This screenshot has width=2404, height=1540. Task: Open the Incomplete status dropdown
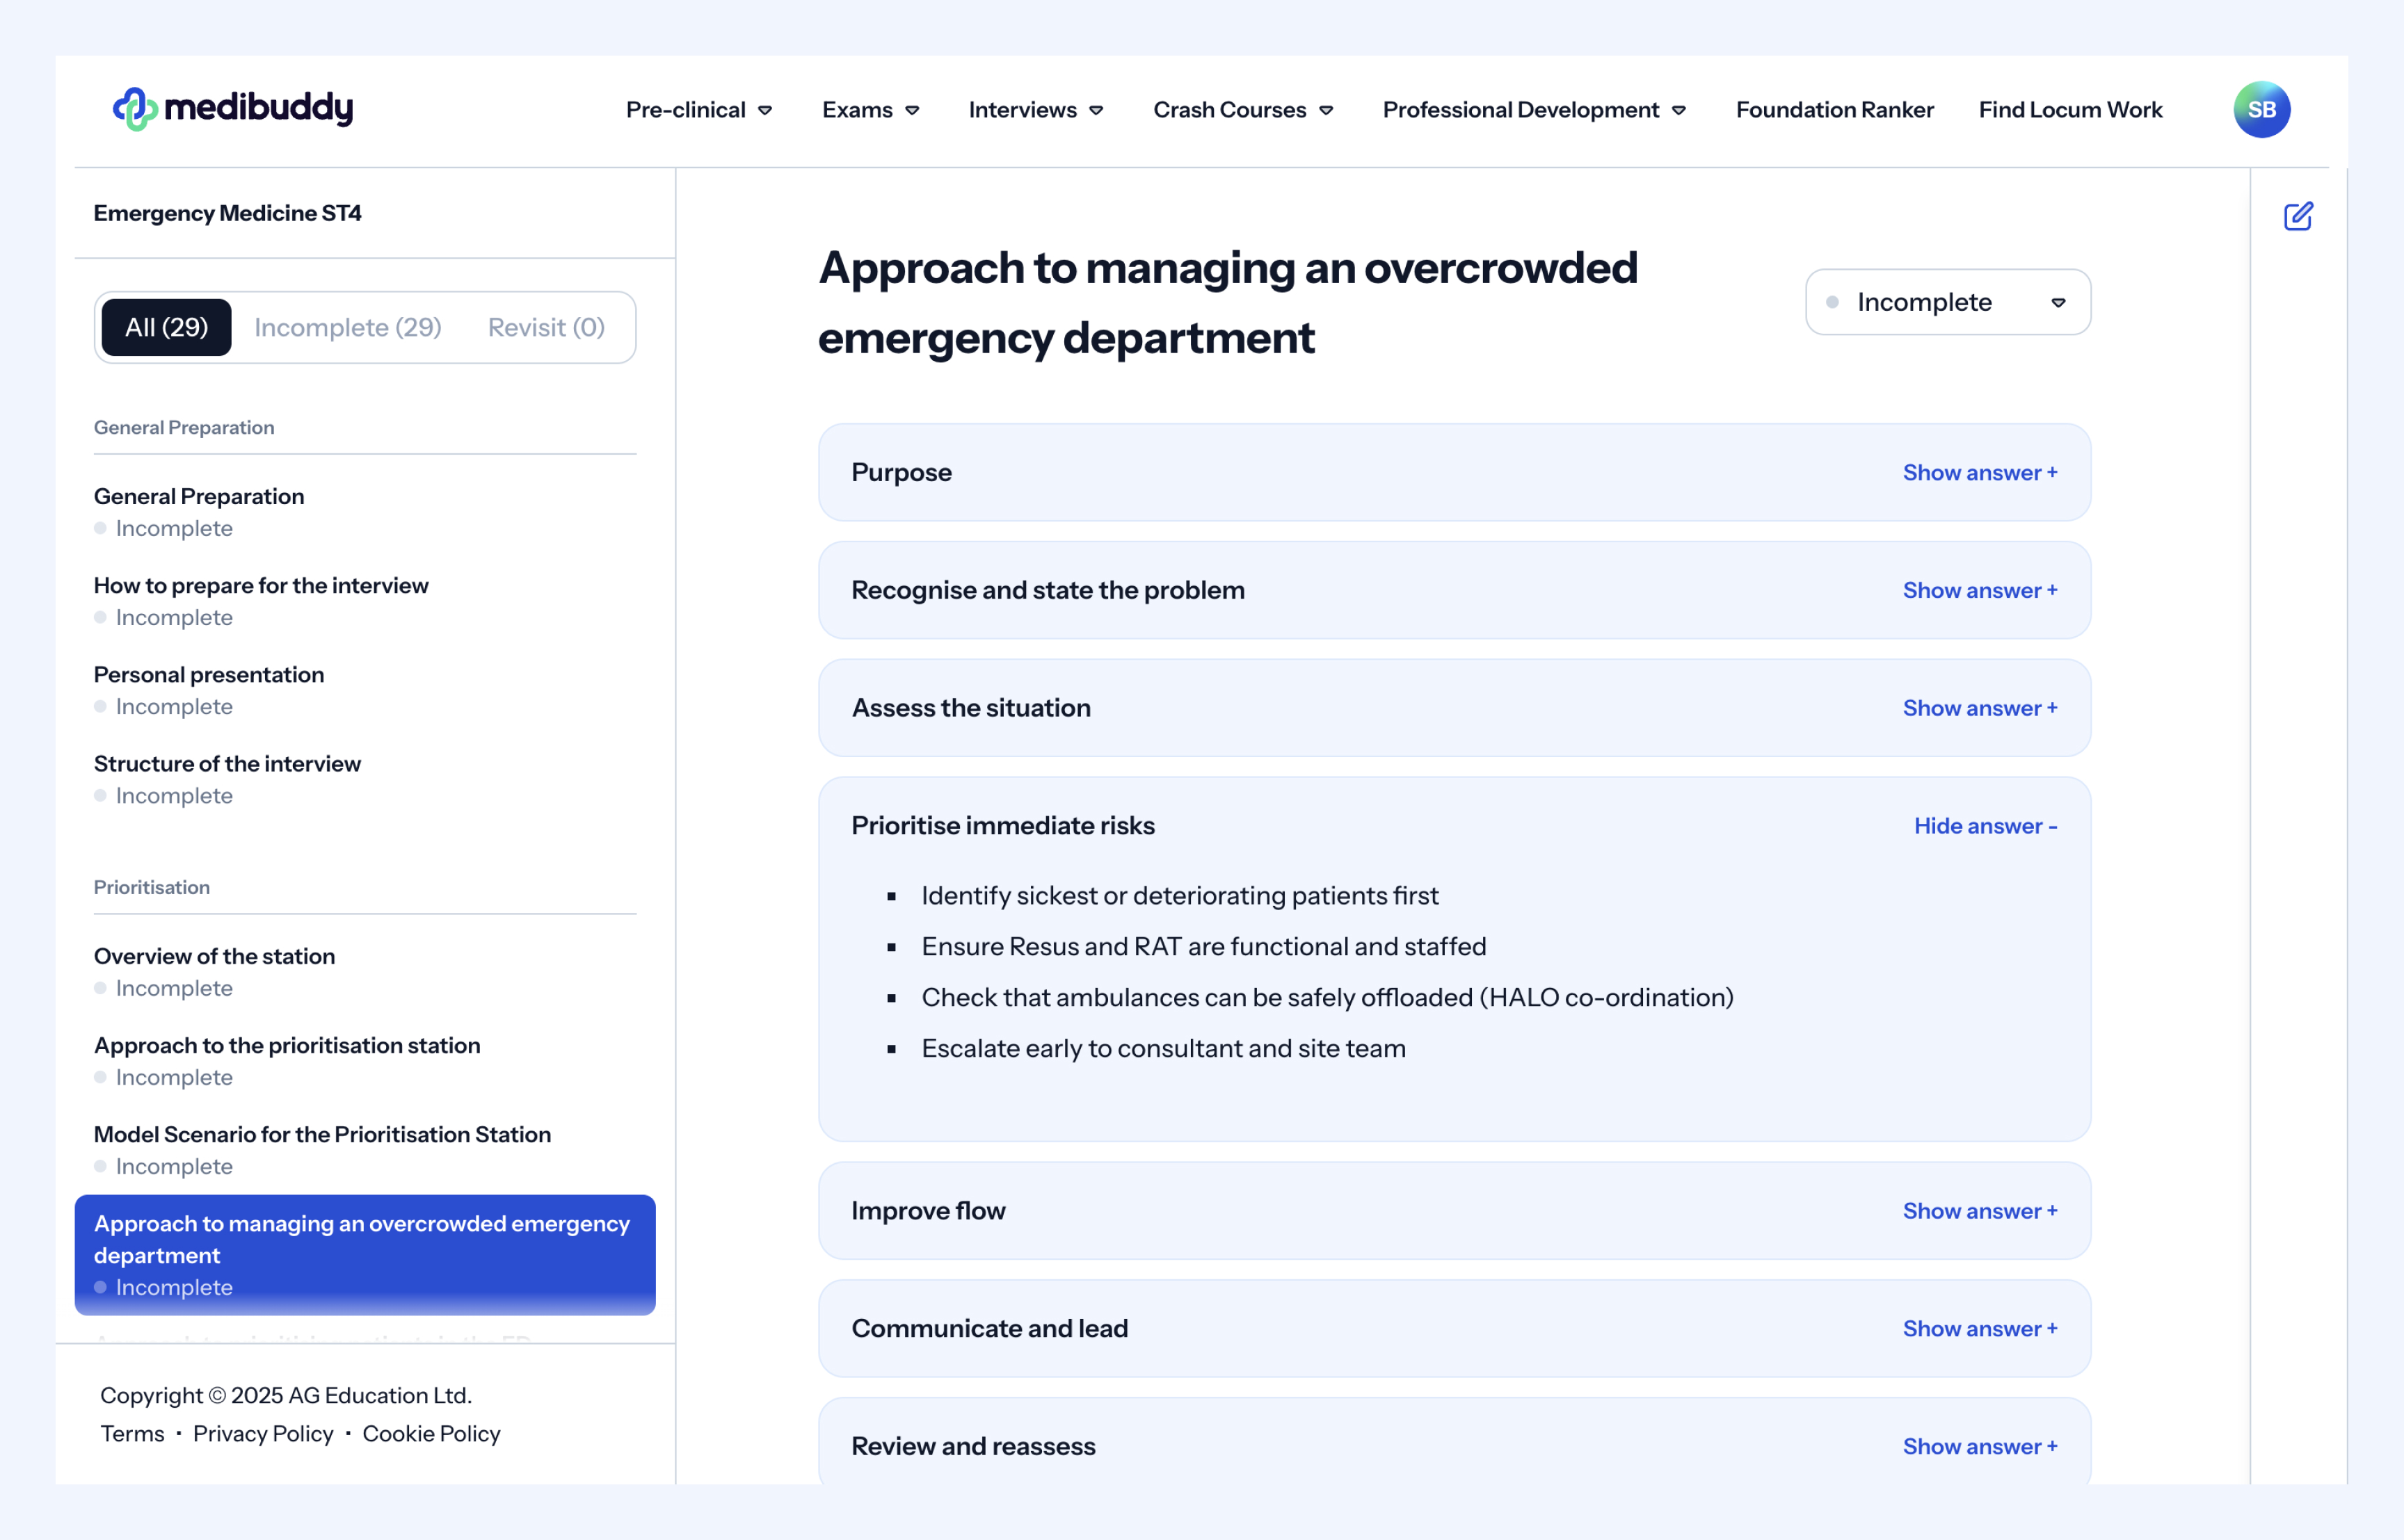point(1947,302)
